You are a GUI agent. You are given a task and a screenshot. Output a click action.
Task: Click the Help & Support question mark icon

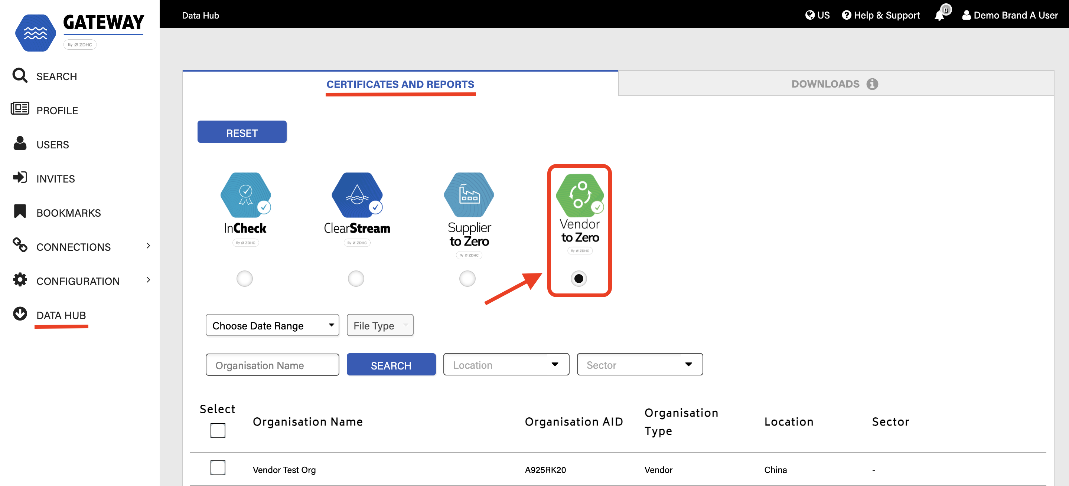846,15
